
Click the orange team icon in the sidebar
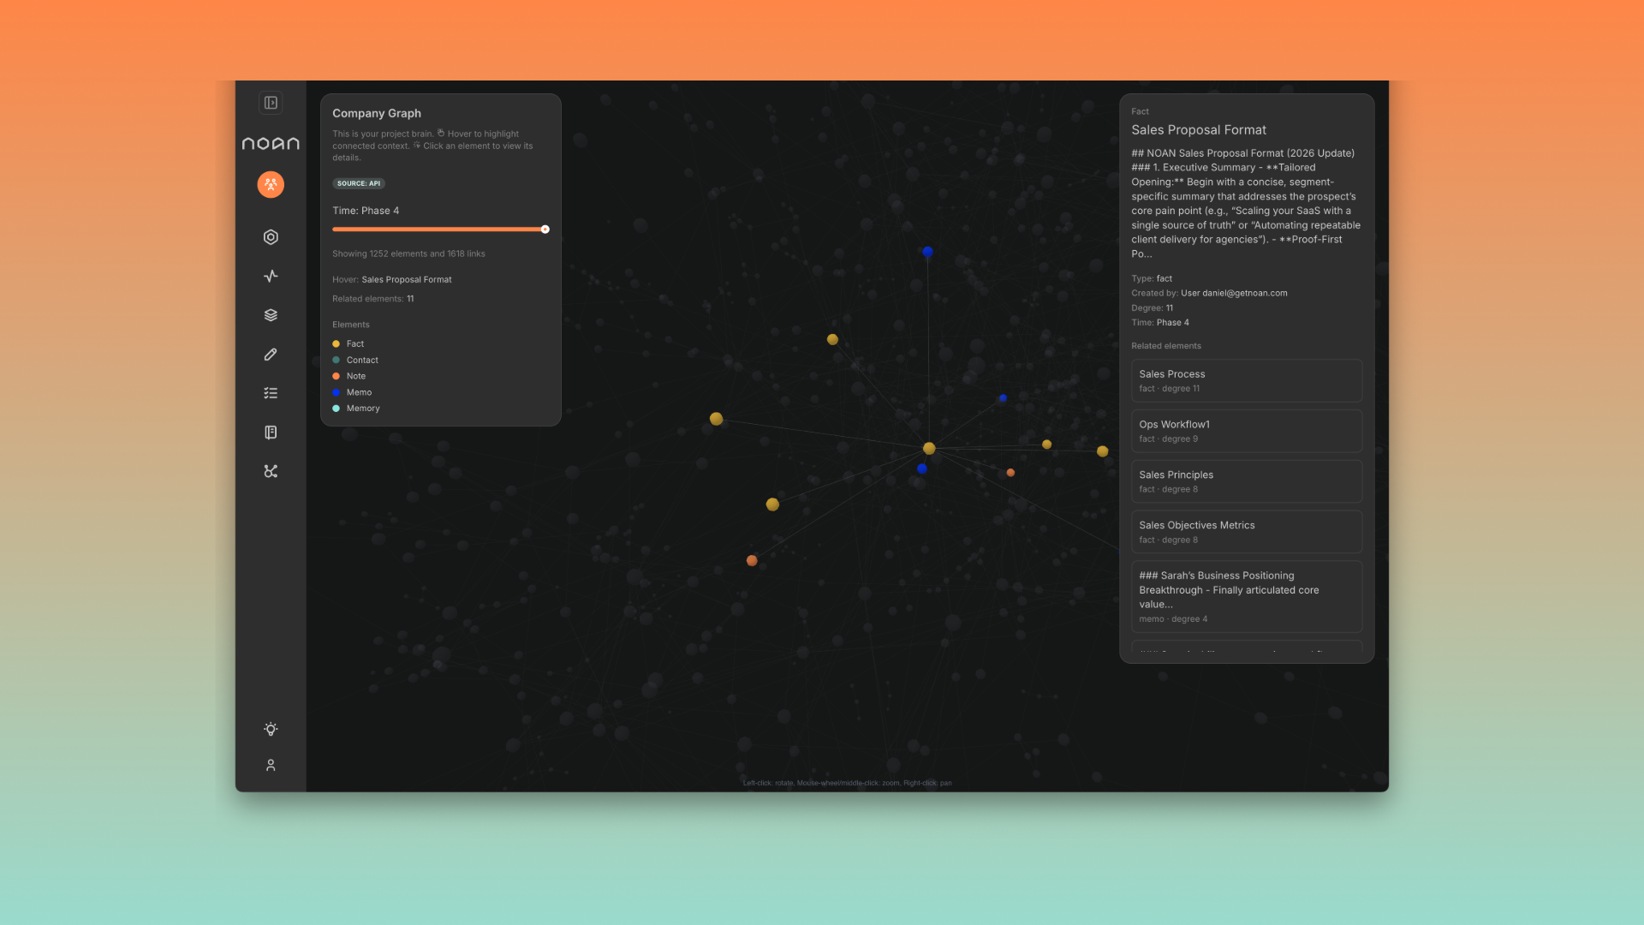coord(271,184)
